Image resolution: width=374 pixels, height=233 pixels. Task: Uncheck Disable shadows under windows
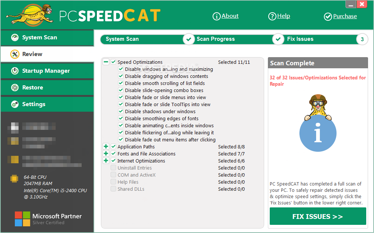pyautogui.click(x=121, y=111)
